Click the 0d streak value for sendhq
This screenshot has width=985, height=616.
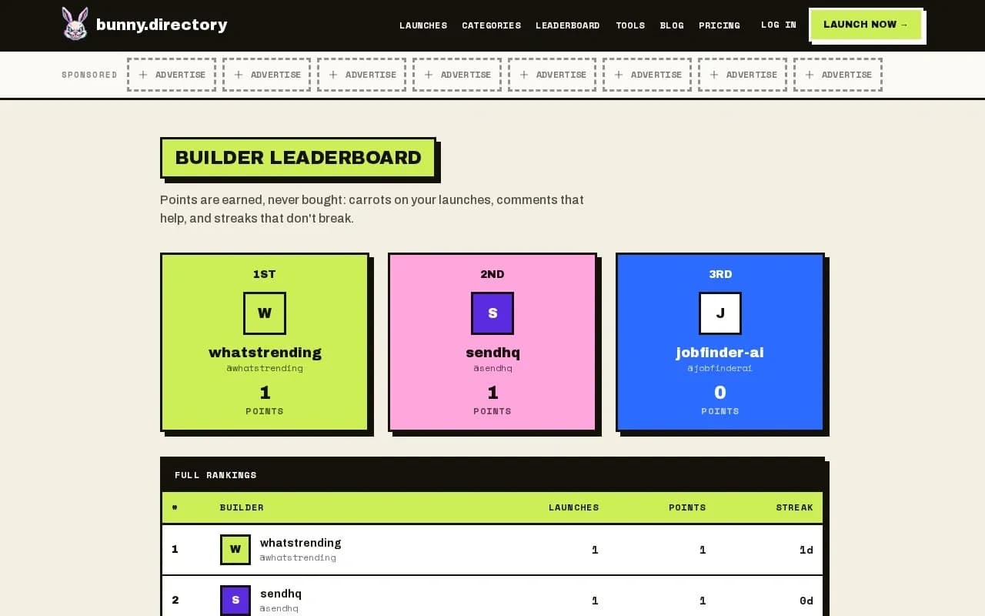click(x=806, y=601)
